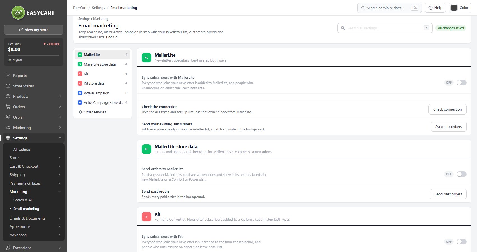Click the Search admin & docs box
This screenshot has height=252, width=477.
pyautogui.click(x=389, y=8)
